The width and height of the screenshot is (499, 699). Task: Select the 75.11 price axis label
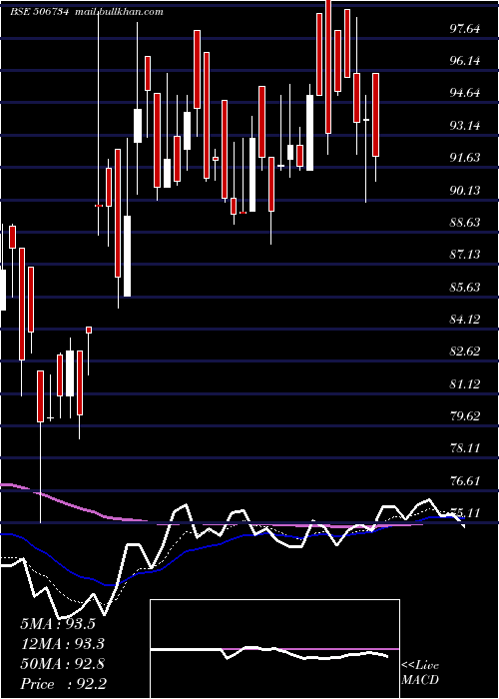[465, 512]
